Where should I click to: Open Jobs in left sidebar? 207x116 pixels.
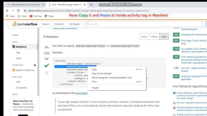[18, 82]
